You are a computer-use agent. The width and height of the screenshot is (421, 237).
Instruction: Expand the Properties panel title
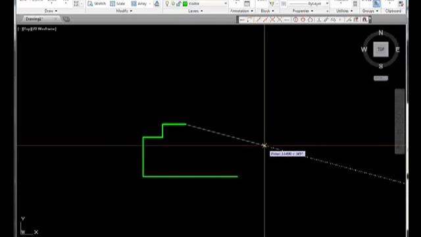(303, 11)
